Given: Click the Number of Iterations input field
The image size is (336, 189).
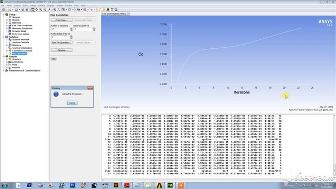Looking at the screenshot, I should click(60, 29).
